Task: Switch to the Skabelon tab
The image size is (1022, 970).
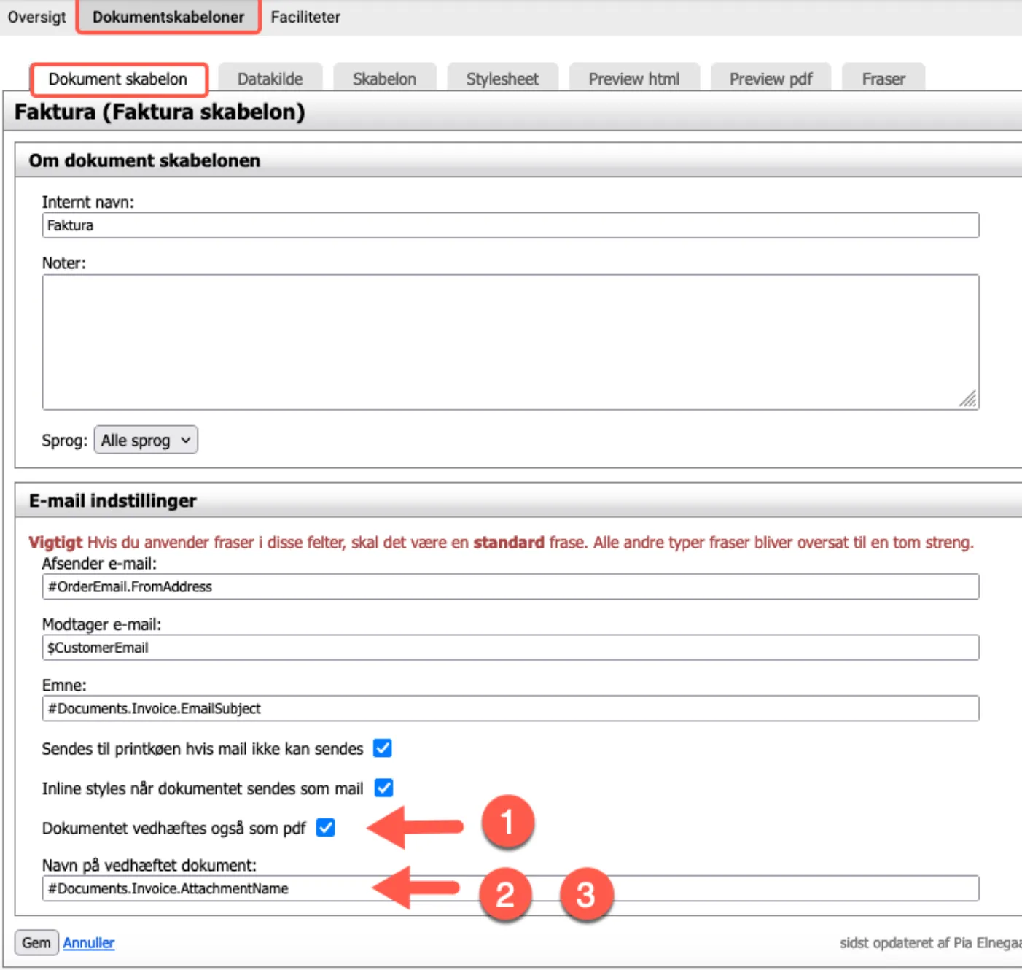Action: (384, 79)
